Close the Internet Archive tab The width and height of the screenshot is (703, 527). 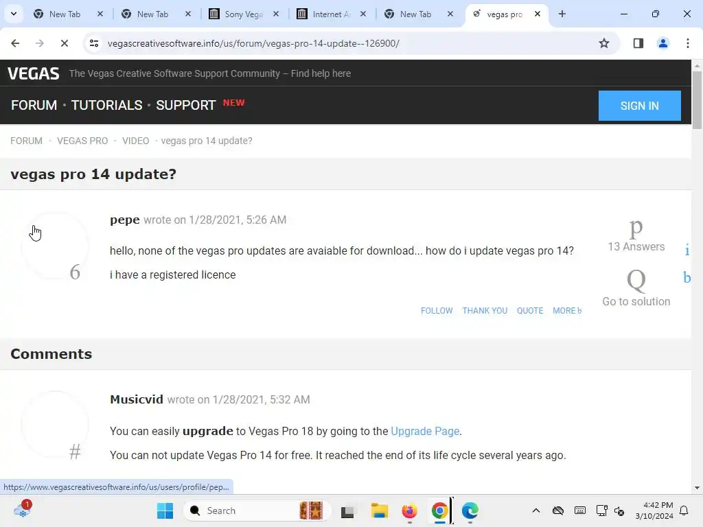[x=363, y=14]
